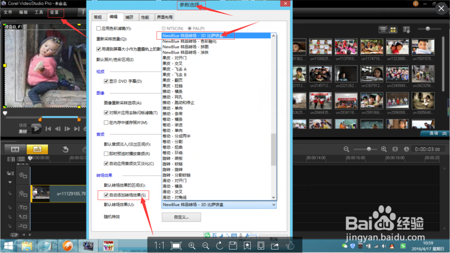
Task: Rotate the image in the viewer
Action: point(220,246)
